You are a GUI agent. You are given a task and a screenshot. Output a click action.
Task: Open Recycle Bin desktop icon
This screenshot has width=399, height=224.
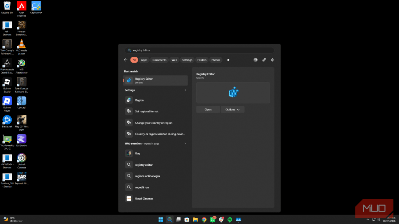[x=7, y=8]
